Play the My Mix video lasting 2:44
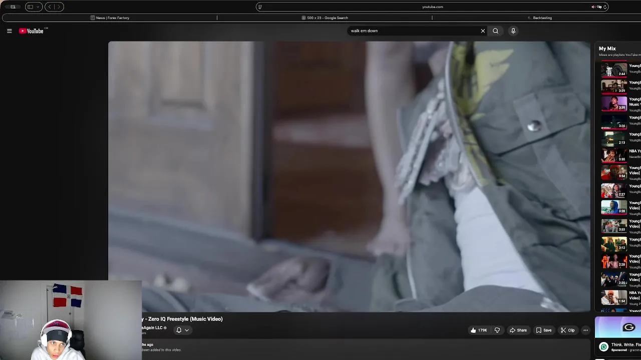 point(613,69)
